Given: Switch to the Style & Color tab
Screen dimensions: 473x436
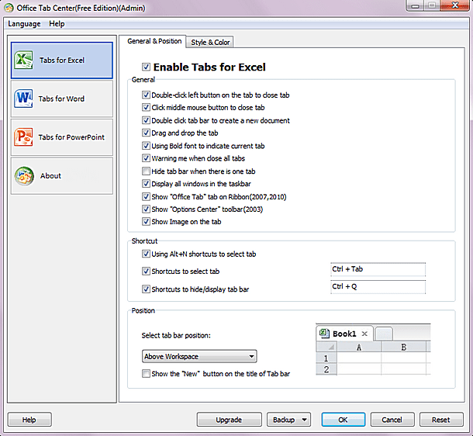Looking at the screenshot, I should (x=210, y=42).
